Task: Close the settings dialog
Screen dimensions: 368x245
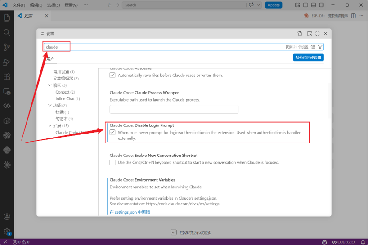Action: [x=326, y=34]
